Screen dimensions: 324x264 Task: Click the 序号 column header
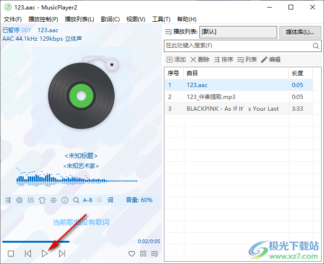174,73
